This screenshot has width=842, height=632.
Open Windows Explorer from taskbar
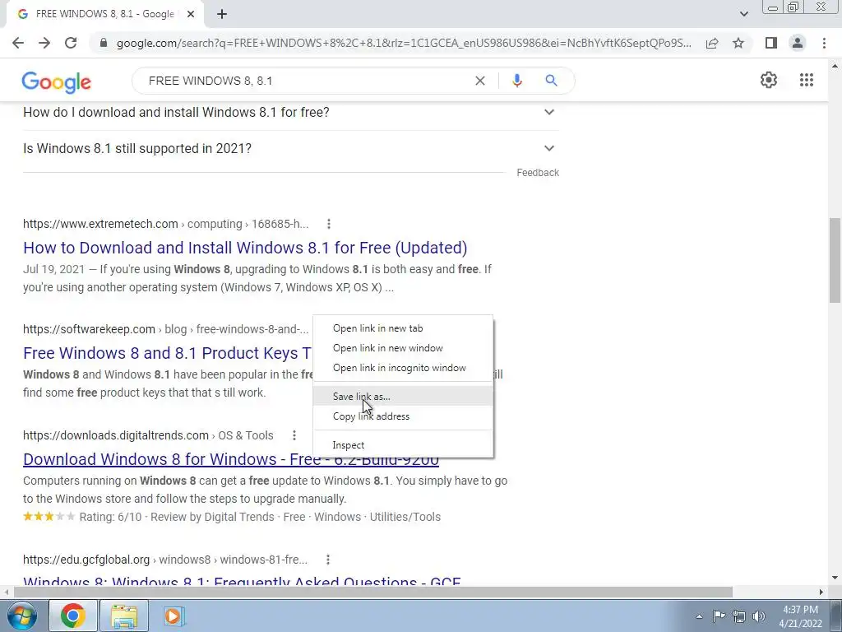(x=124, y=616)
